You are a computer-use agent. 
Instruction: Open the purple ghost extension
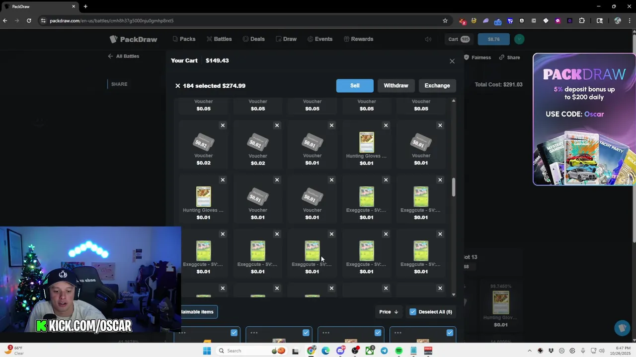point(486,21)
